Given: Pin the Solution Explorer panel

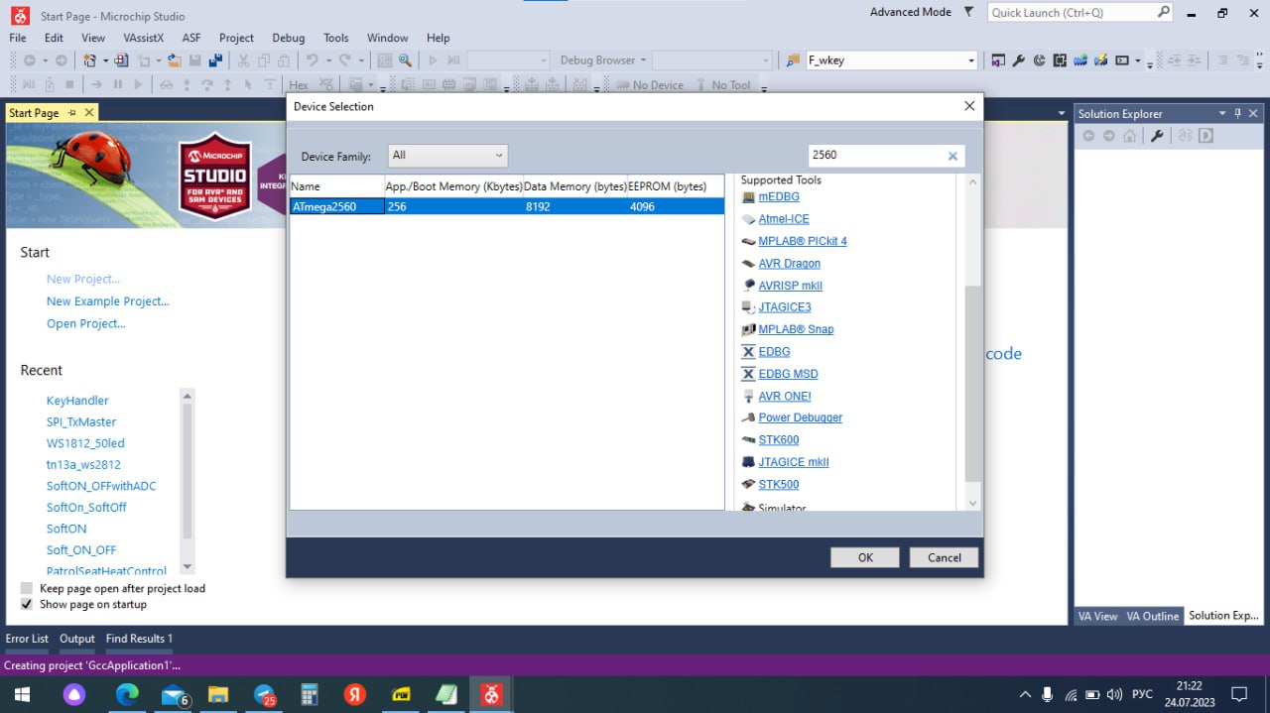Looking at the screenshot, I should point(1237,113).
